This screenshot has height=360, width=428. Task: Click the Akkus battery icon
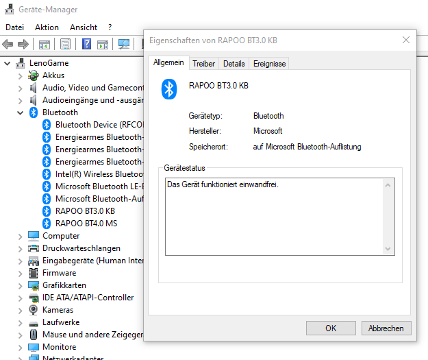point(34,75)
